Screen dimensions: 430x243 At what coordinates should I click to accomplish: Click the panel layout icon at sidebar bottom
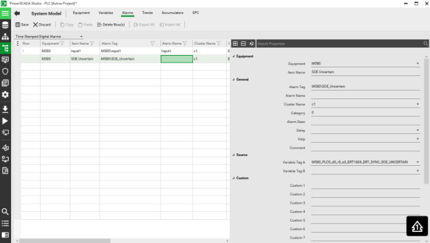5,235
